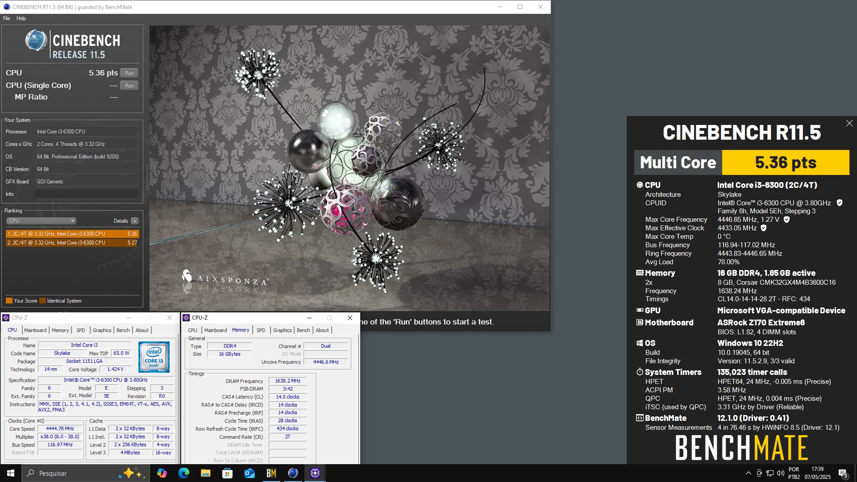This screenshot has width=857, height=482.
Task: Run the multi-core CPU test
Action: [129, 73]
